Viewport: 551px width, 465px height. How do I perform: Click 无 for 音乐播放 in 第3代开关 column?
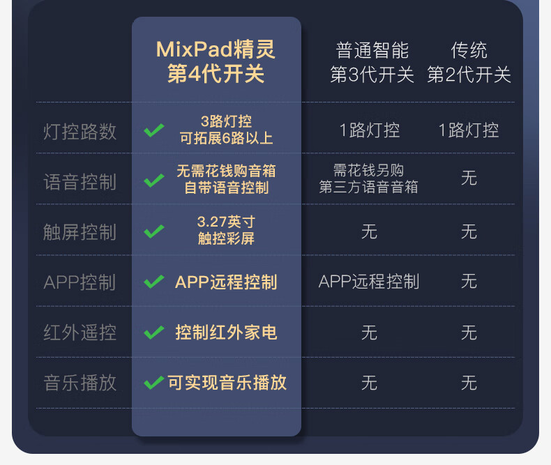tap(369, 383)
